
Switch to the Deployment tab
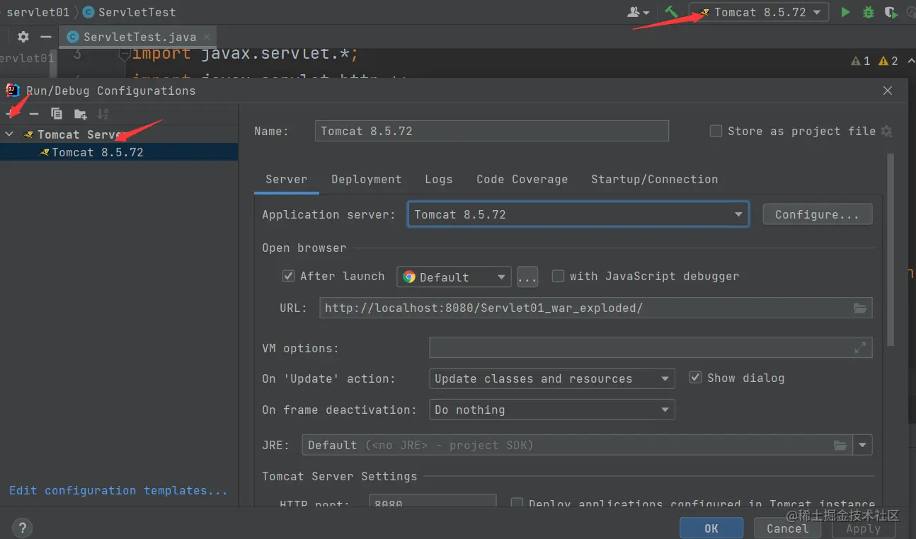coord(366,179)
